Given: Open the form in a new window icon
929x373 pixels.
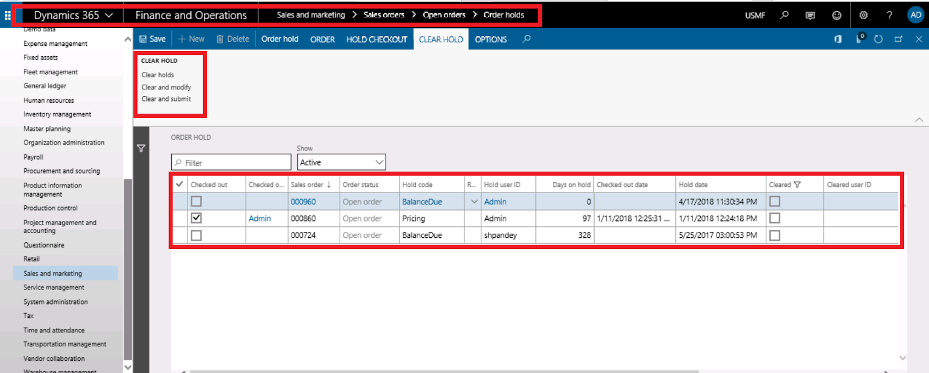Looking at the screenshot, I should [x=898, y=39].
